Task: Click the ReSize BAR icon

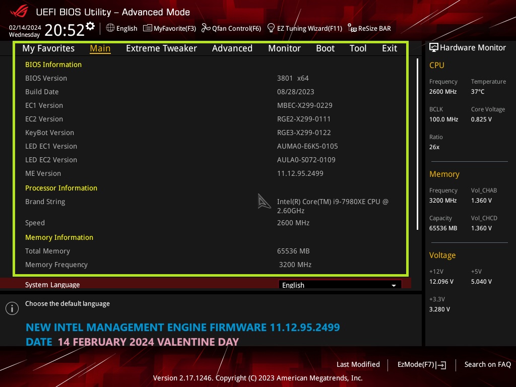Action: tap(352, 28)
